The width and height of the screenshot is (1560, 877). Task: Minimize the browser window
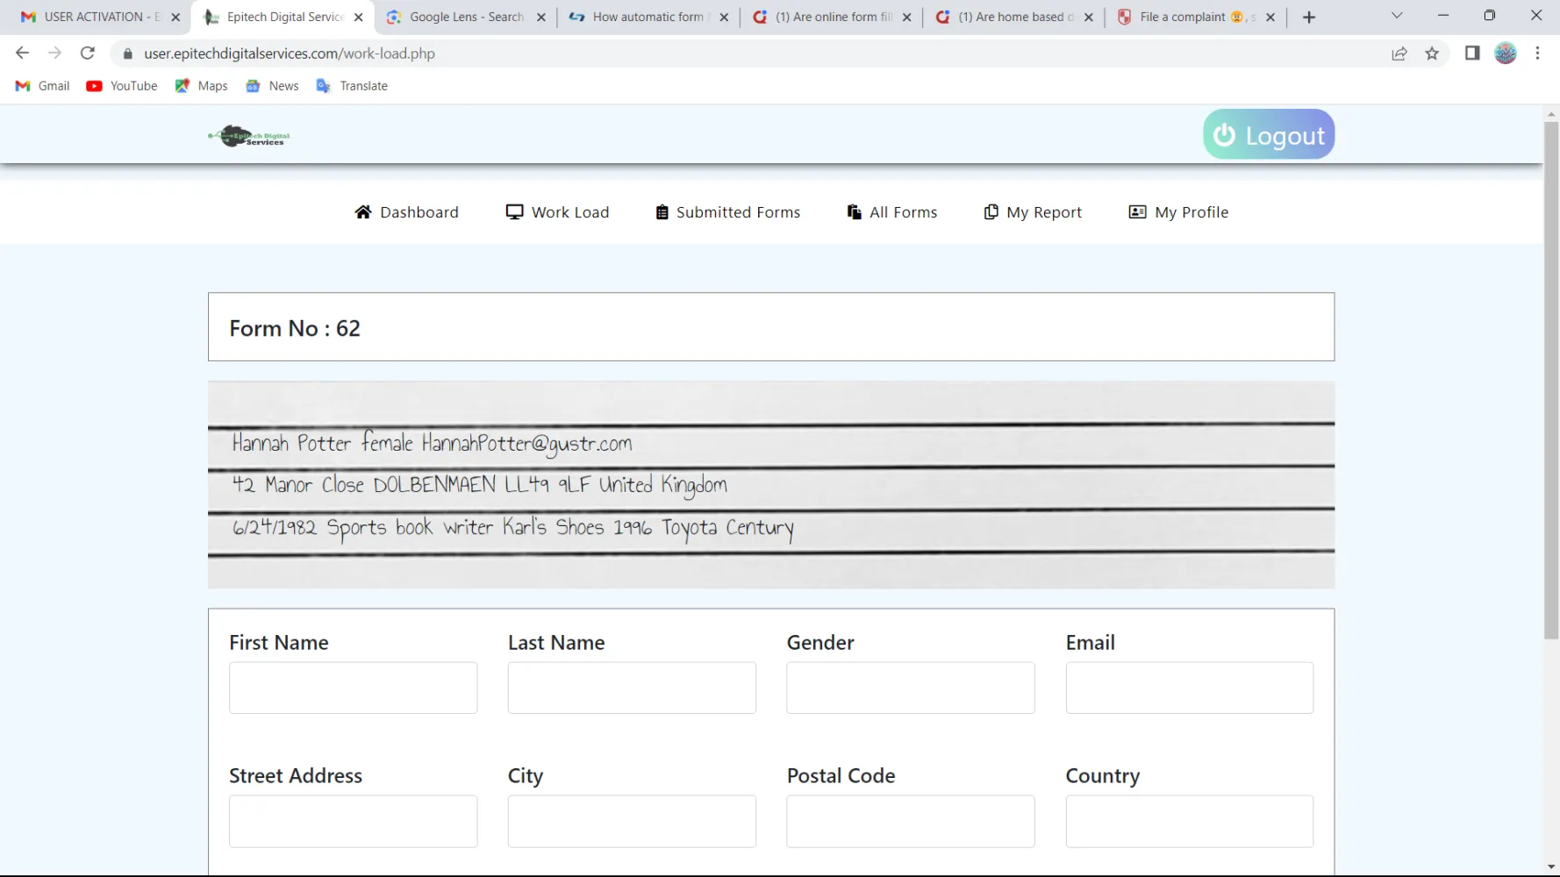(1443, 16)
